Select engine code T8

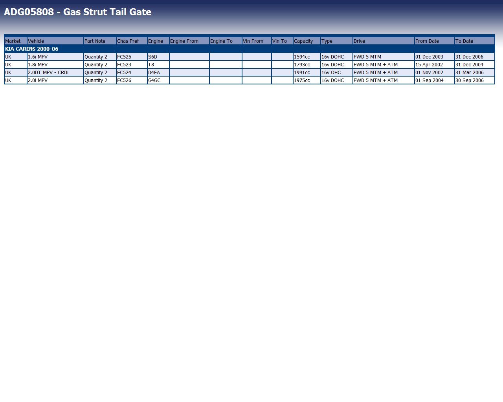click(158, 64)
